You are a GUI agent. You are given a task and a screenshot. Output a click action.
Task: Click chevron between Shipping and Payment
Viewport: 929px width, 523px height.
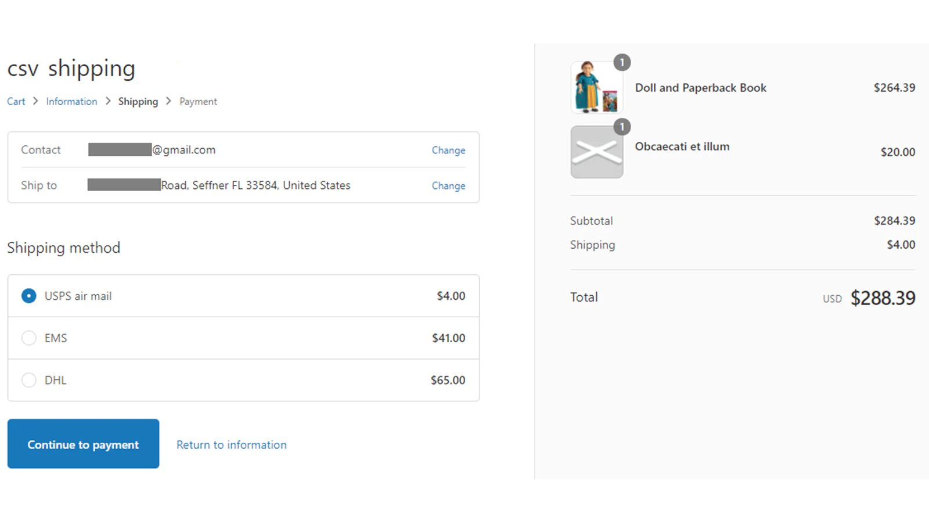click(168, 101)
